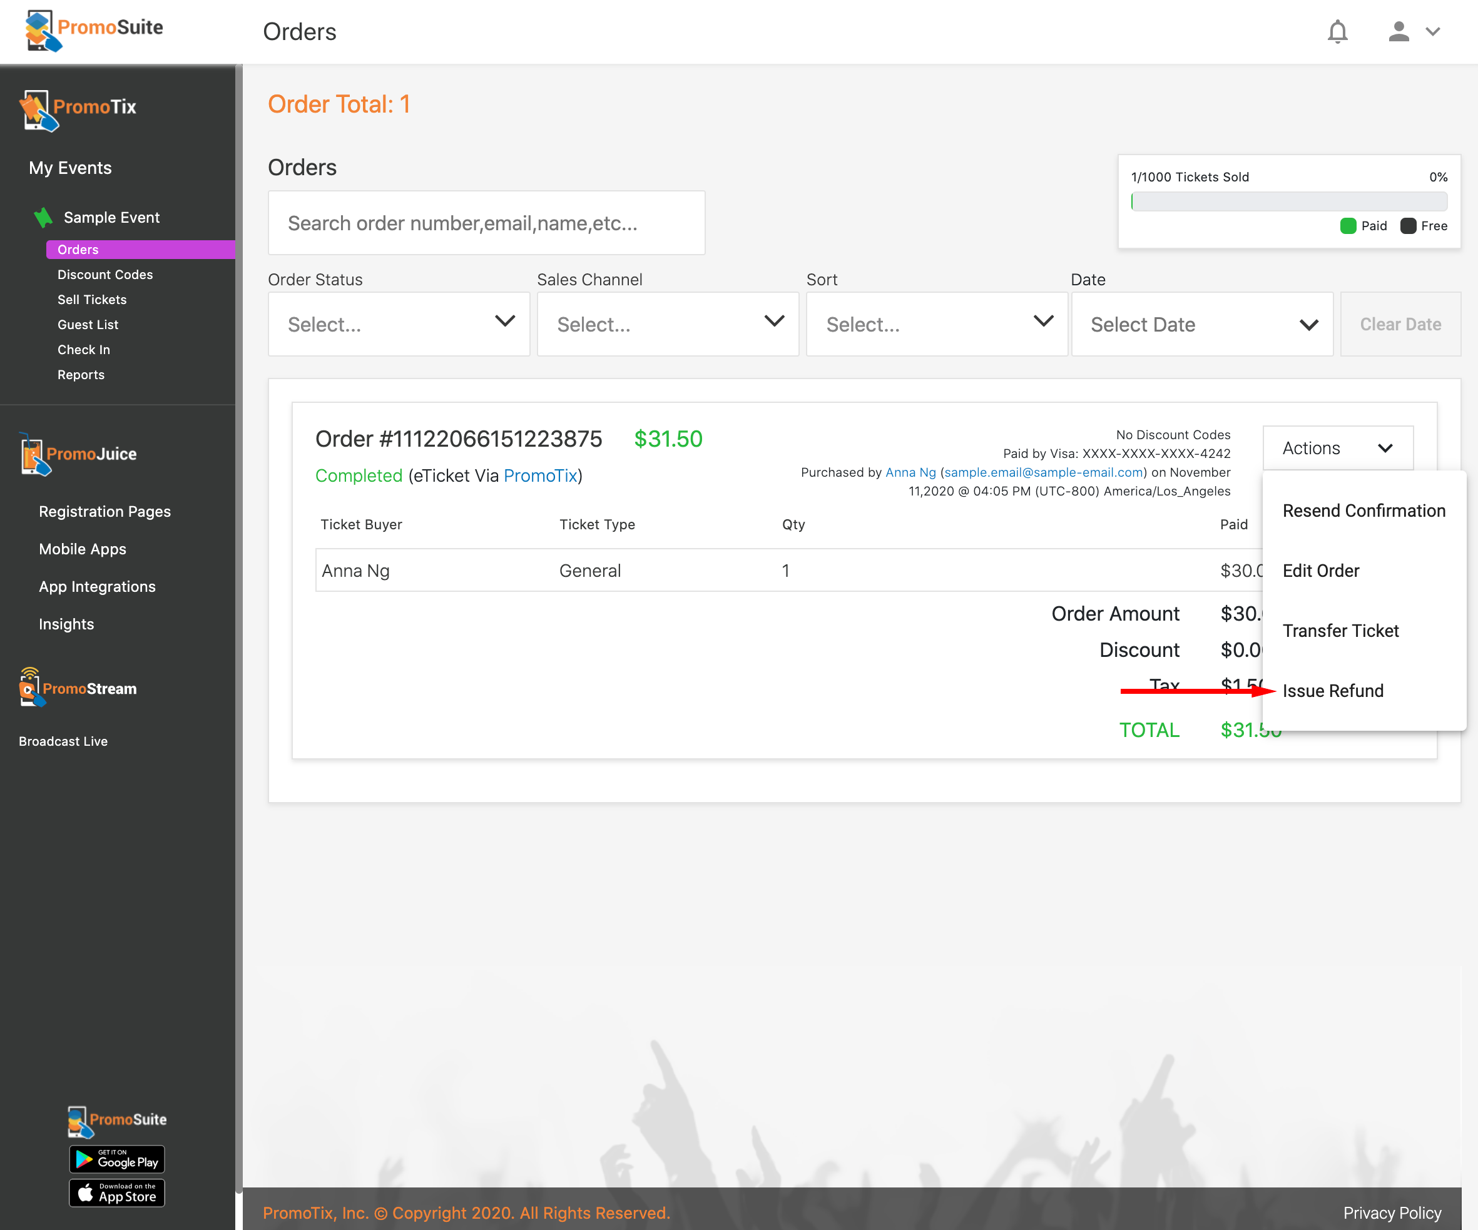This screenshot has width=1478, height=1230.
Task: Open the Google Play store badge
Action: tap(117, 1159)
